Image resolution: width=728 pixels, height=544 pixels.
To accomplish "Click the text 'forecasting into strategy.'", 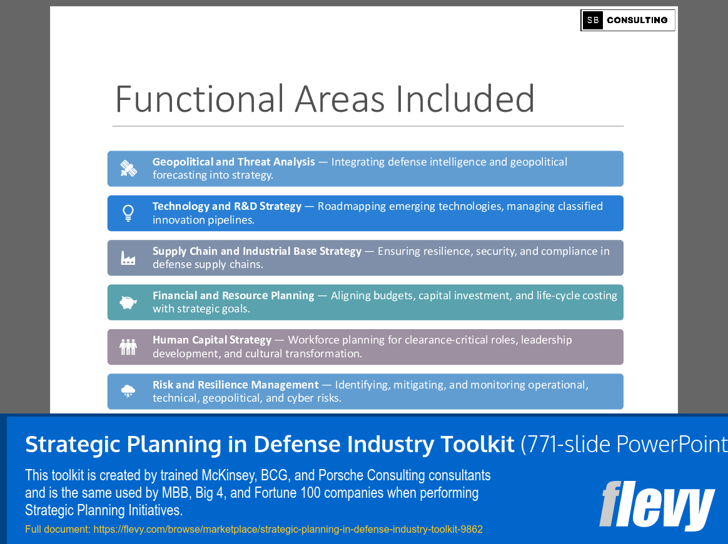I will click(x=213, y=176).
